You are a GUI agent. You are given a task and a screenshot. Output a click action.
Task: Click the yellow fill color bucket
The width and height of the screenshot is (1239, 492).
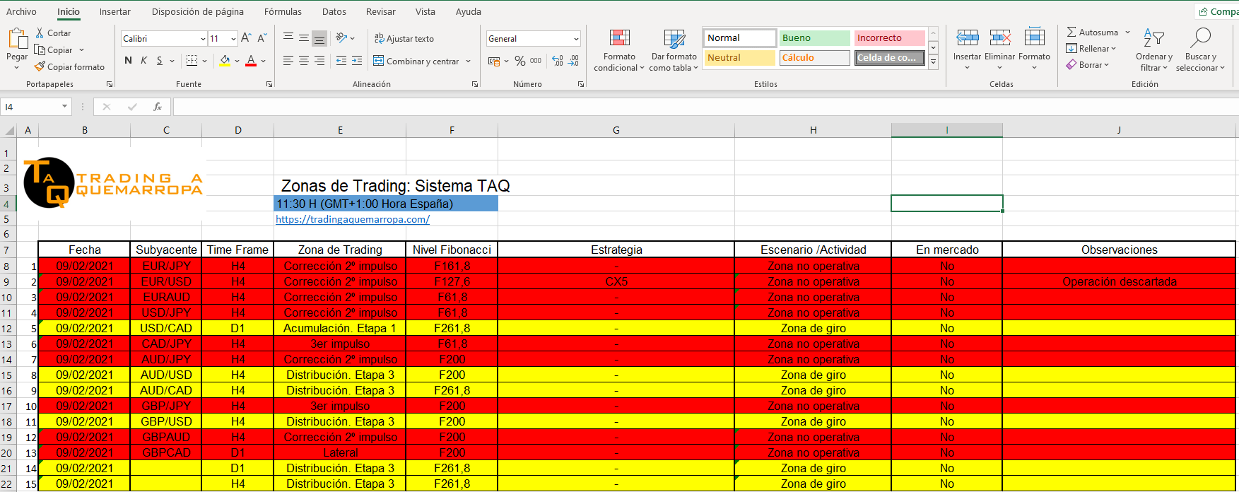[x=225, y=61]
